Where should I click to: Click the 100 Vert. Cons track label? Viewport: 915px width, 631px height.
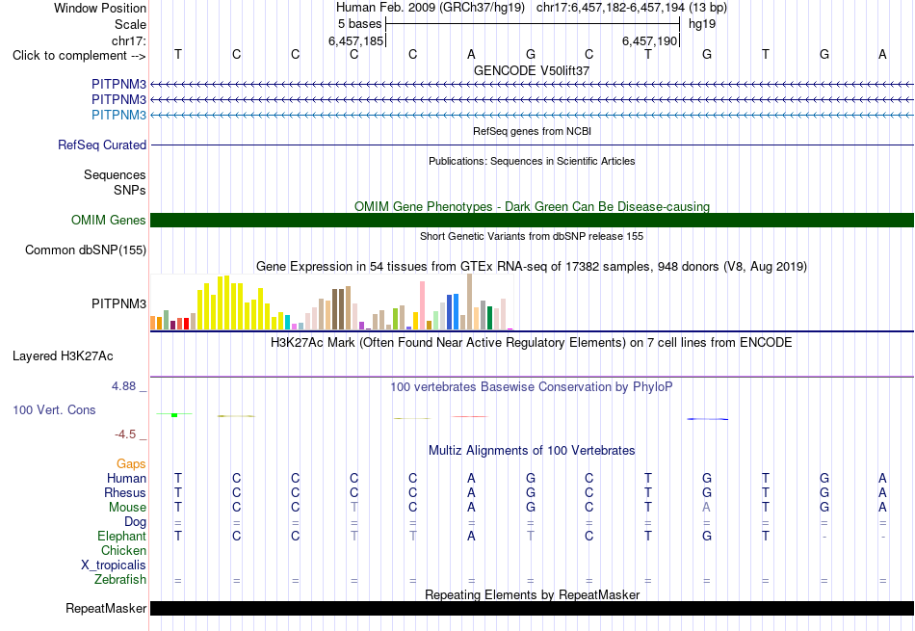pyautogui.click(x=54, y=409)
